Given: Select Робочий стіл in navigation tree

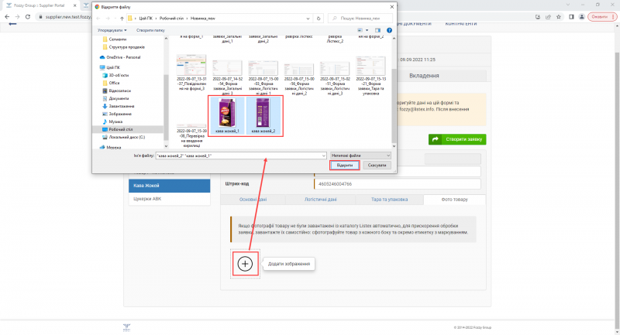Looking at the screenshot, I should pos(121,129).
